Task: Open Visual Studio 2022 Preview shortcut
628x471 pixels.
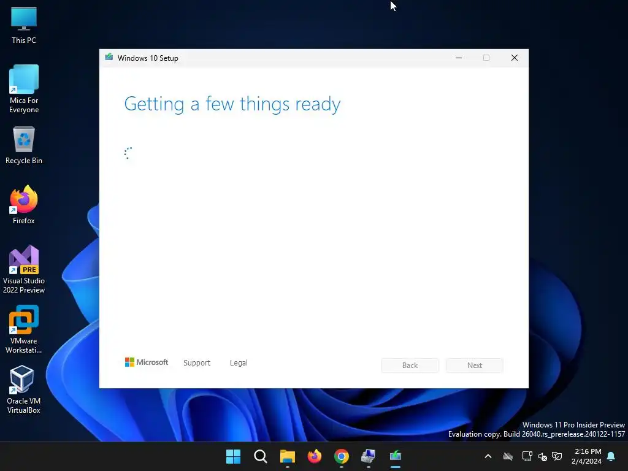Action: [x=24, y=269]
